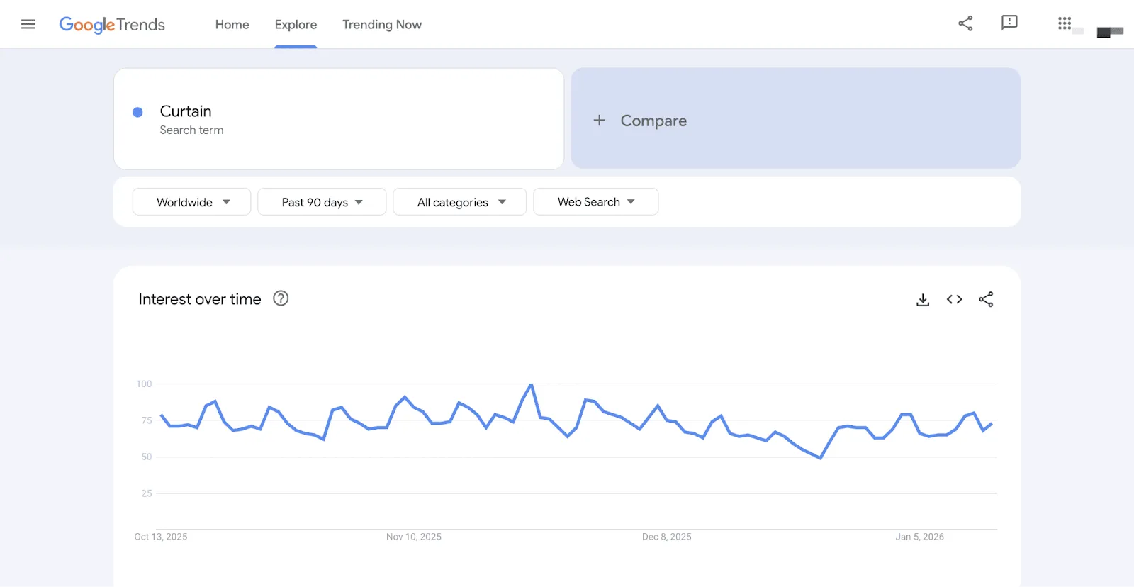Click the Jan 5, 2026 axis label
The image size is (1134, 587).
[x=920, y=537]
